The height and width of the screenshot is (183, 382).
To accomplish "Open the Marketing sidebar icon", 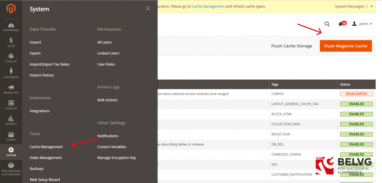I will click(11, 89).
